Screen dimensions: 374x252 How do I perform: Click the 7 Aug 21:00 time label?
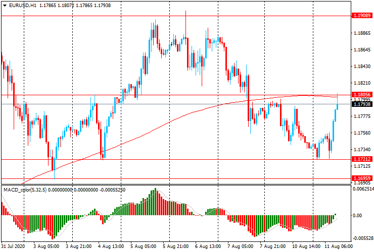coord(273,246)
